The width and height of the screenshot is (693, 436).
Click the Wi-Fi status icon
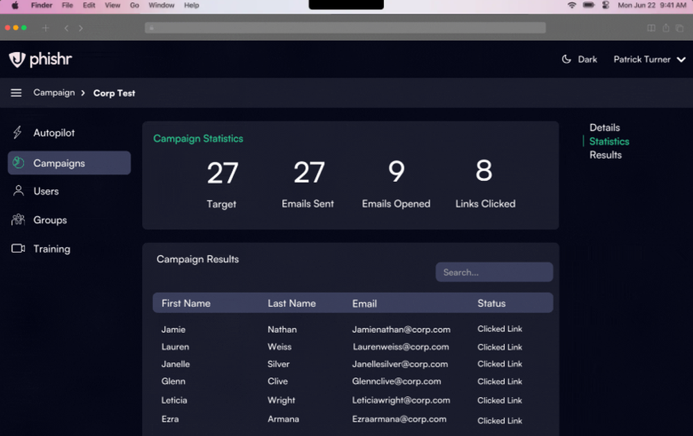click(x=572, y=6)
